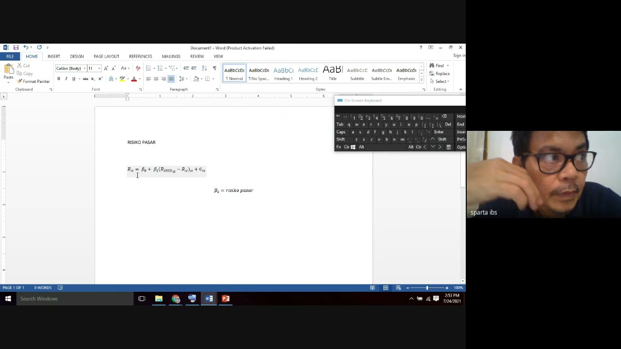
Task: Toggle the bulleted list
Action: click(x=148, y=68)
